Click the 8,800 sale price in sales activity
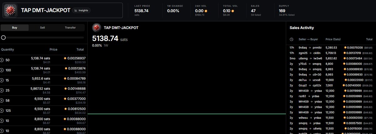Viewport: 376px width, 134px height. coord(329,64)
